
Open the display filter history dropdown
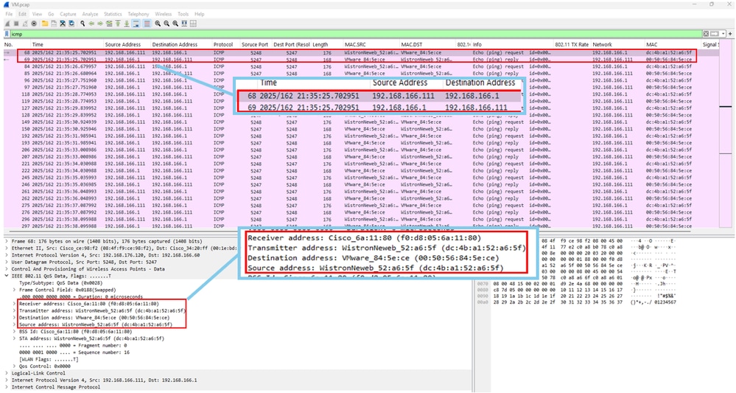pyautogui.click(x=723, y=33)
